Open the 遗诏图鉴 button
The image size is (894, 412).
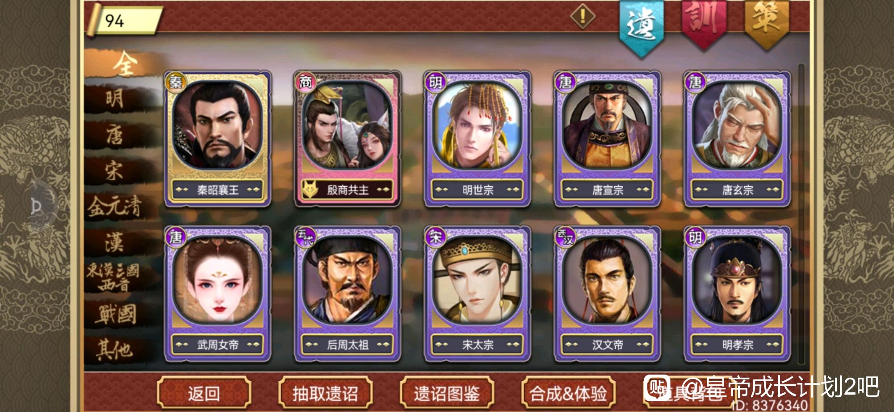(x=447, y=393)
